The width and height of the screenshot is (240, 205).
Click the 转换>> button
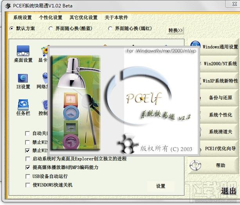[175, 31]
